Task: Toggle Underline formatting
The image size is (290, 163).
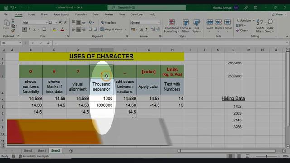Action: point(34,29)
